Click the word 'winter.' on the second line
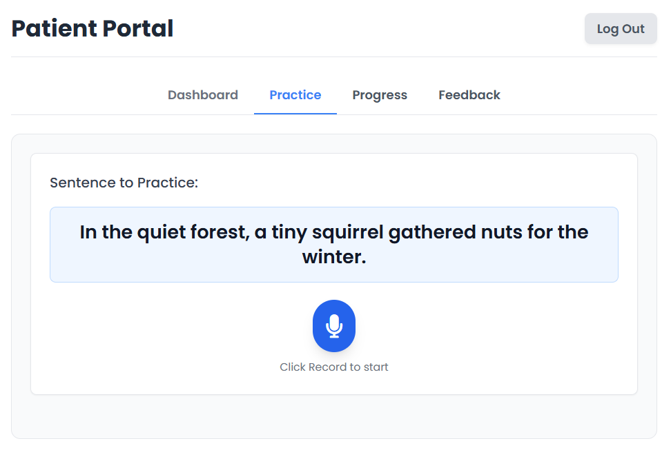 [x=334, y=257]
